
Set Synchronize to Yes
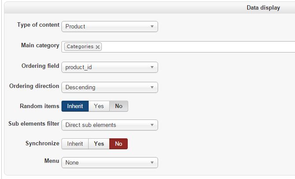pos(99,144)
